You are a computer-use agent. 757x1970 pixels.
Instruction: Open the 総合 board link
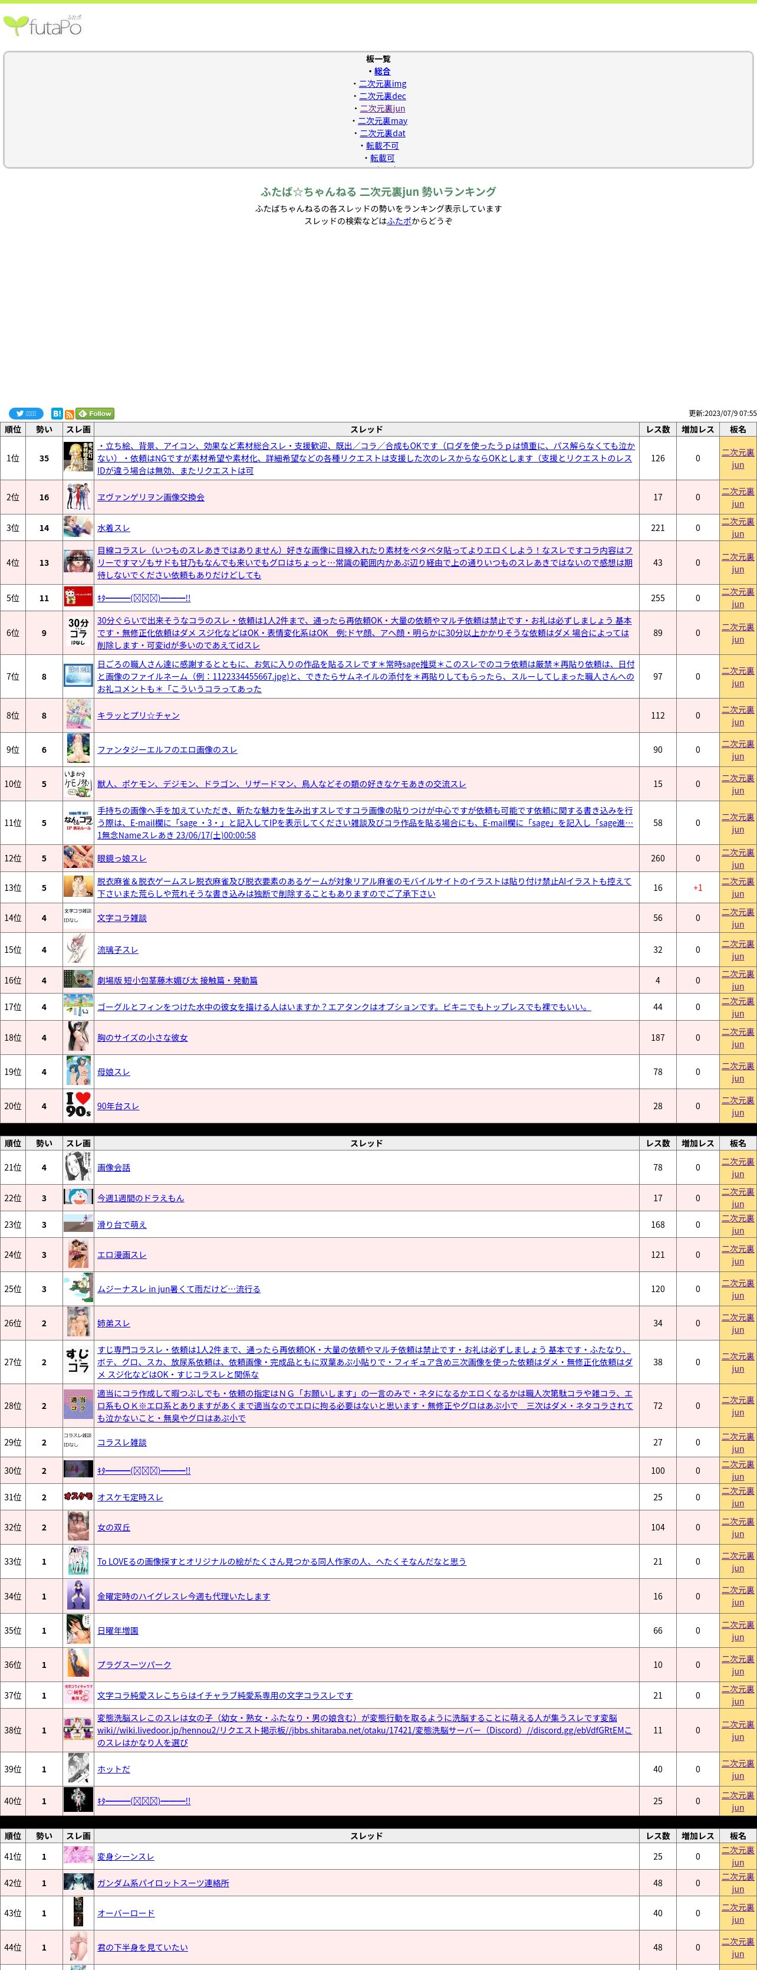382,71
